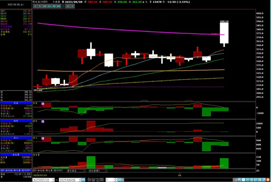The width and height of the screenshot is (271, 182).
Task: Switch to the 1-minute timeframe
Action: [35, 6]
